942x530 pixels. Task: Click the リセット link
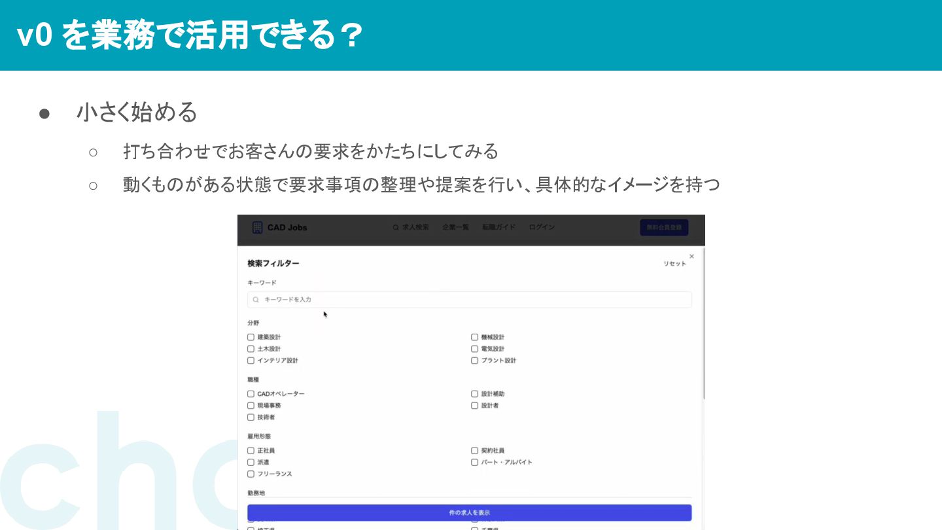pos(675,264)
